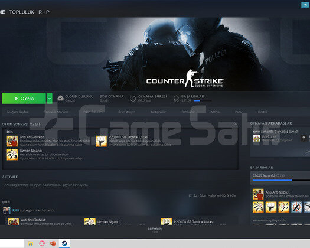Click the blue announcement icon at top right

point(305,5)
